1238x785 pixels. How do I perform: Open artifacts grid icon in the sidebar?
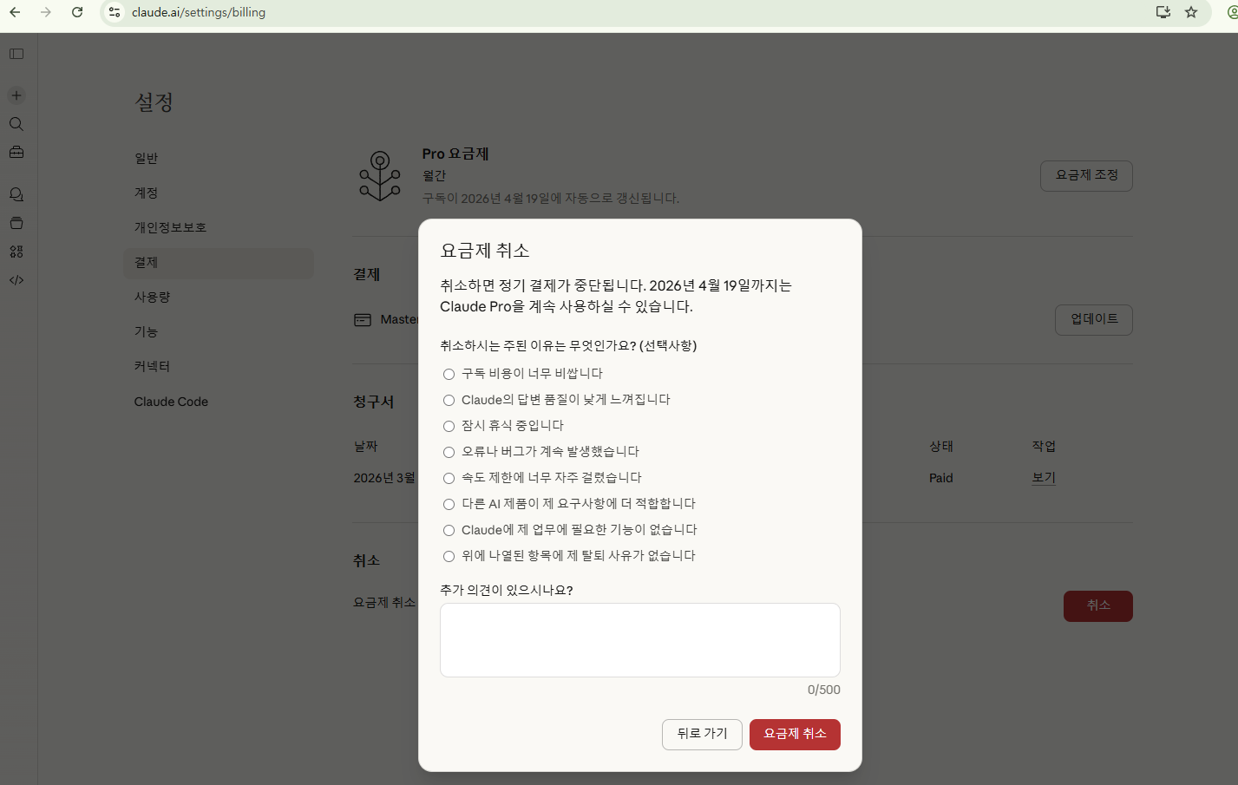16,252
